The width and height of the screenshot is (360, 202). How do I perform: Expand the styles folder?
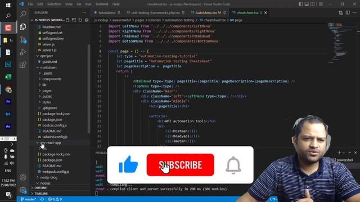tap(46, 102)
